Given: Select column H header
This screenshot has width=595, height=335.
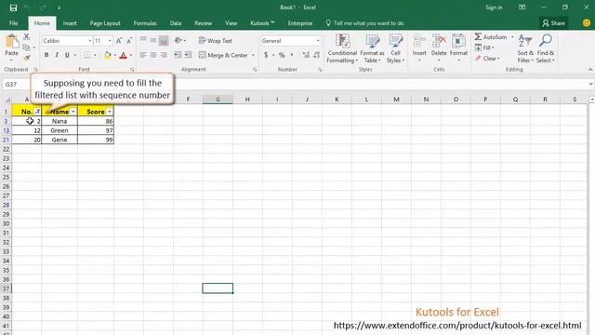Looking at the screenshot, I should pos(247,100).
